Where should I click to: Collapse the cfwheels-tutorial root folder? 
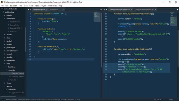coord(2,9)
